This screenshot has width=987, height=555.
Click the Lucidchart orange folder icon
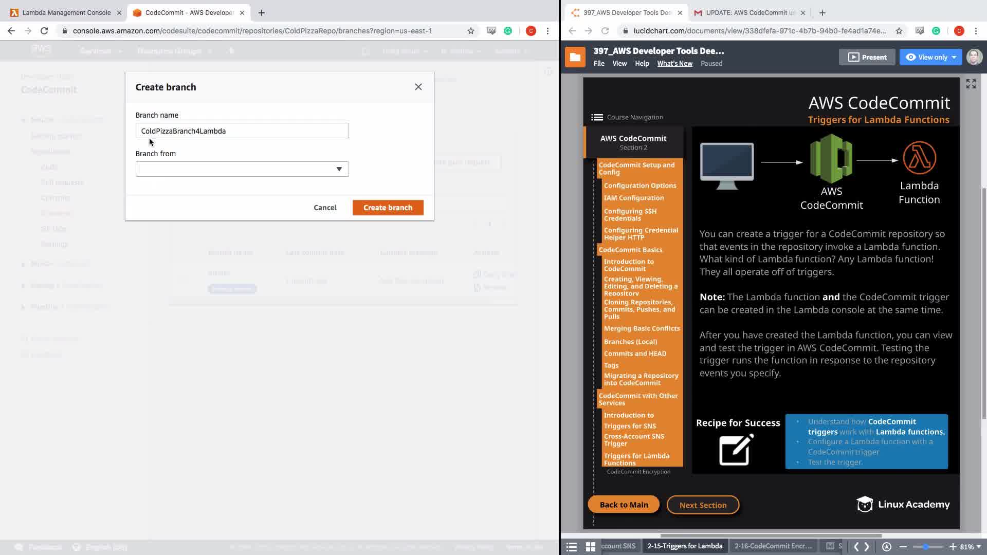(575, 57)
